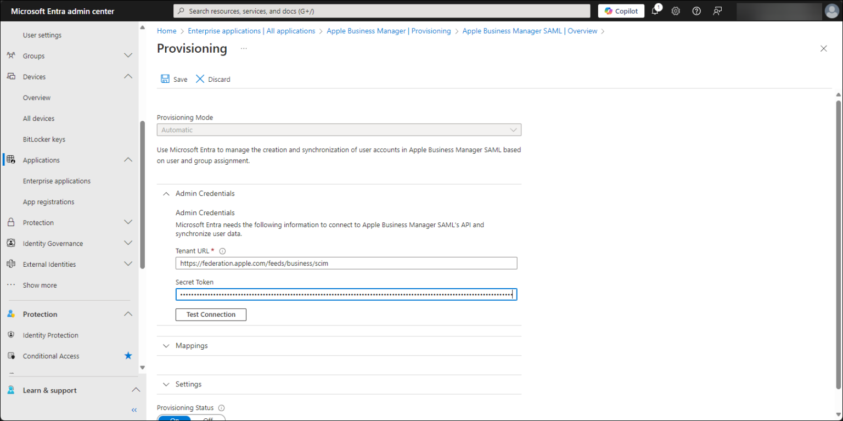Open the help question mark icon

696,10
